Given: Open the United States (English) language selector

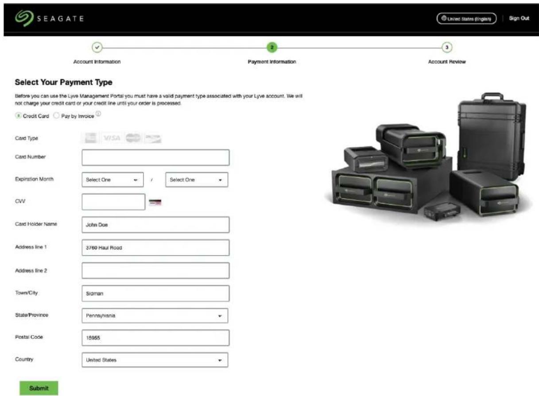Looking at the screenshot, I should [x=466, y=19].
